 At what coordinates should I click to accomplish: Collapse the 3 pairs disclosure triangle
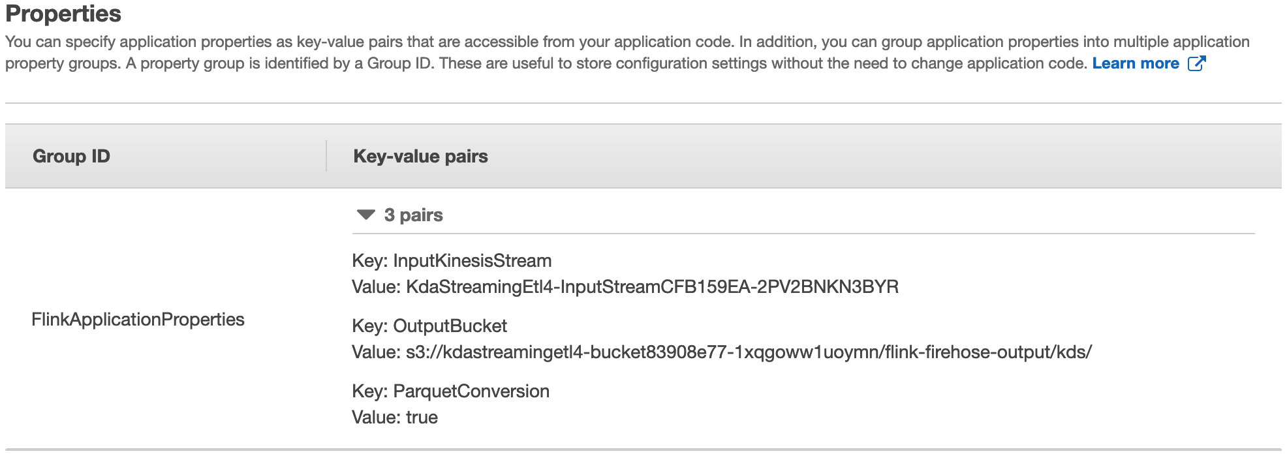pos(366,215)
